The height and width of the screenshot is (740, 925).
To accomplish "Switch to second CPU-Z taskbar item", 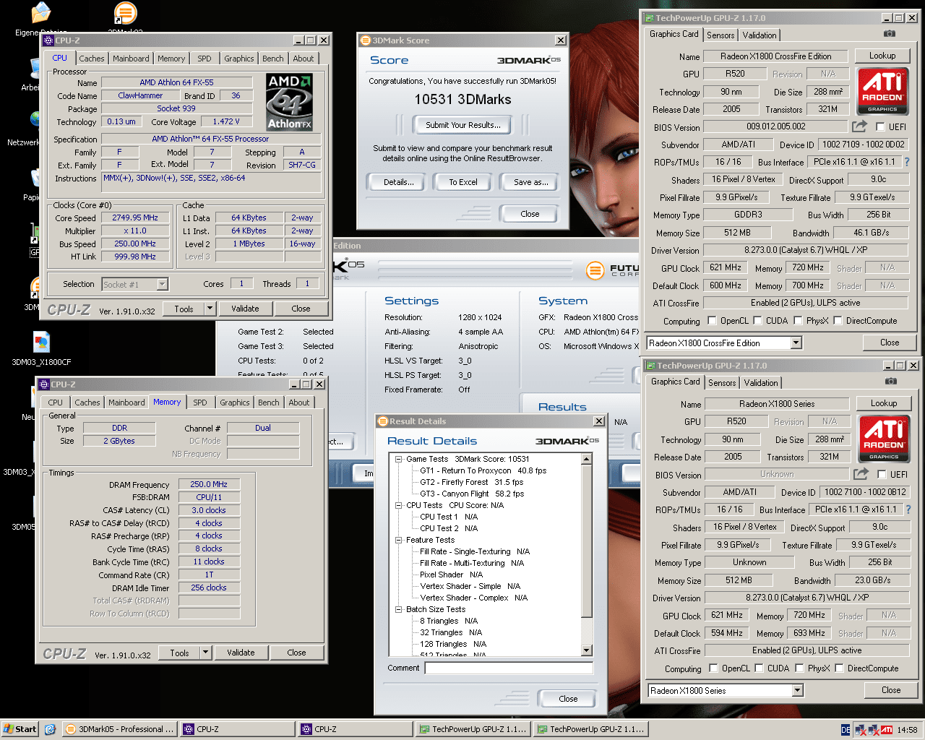I will click(x=356, y=729).
